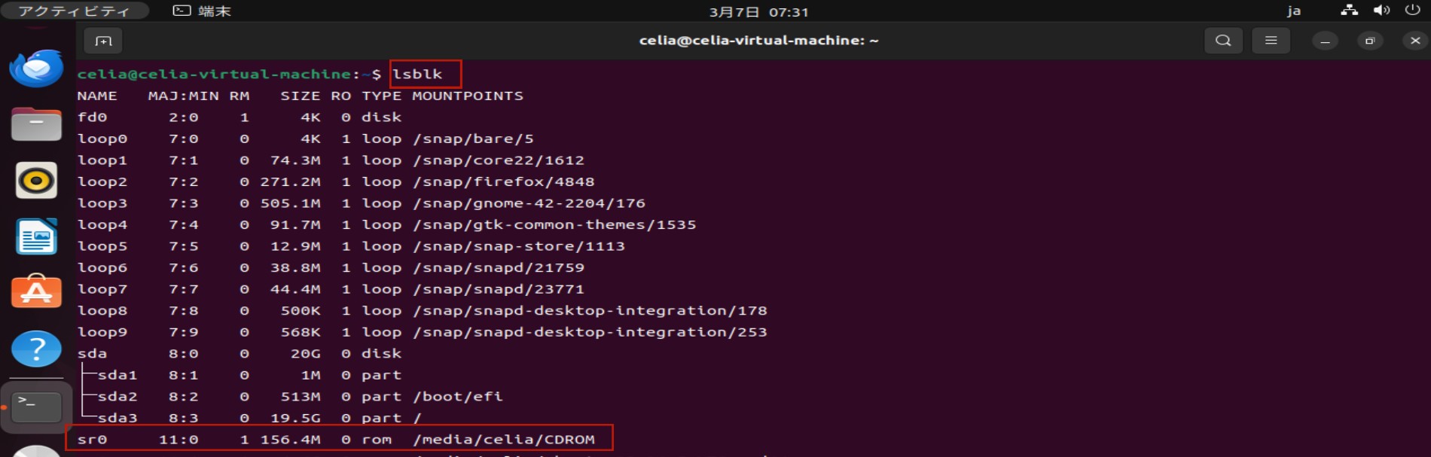This screenshot has height=457, width=1431.
Task: Launch Thunderbird mail from the dock
Action: click(36, 69)
